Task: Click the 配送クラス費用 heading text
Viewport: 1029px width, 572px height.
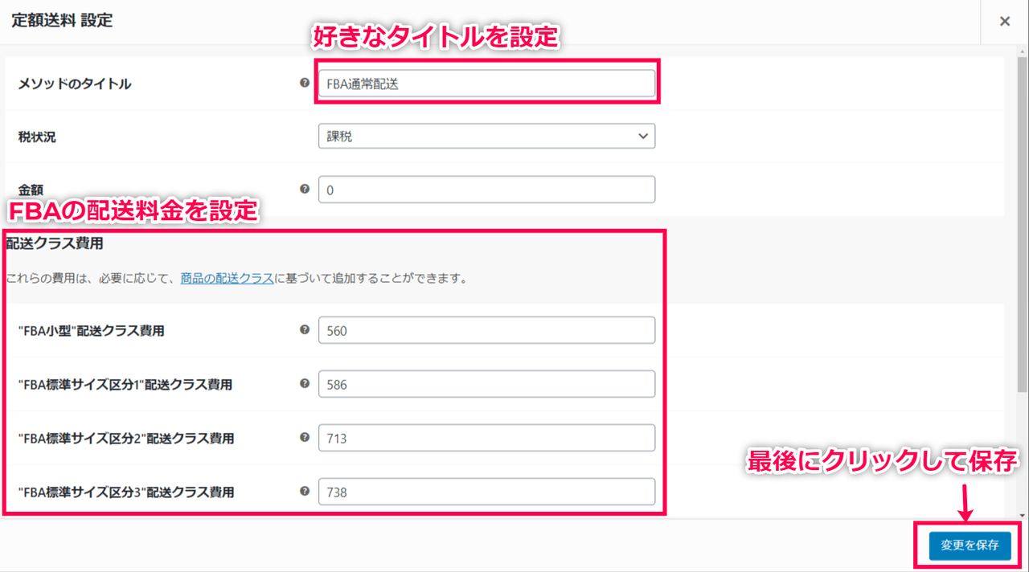Action: (x=55, y=243)
